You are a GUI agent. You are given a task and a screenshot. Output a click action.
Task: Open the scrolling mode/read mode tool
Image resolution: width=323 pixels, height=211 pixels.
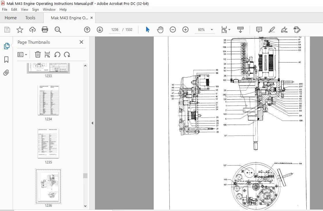click(240, 30)
